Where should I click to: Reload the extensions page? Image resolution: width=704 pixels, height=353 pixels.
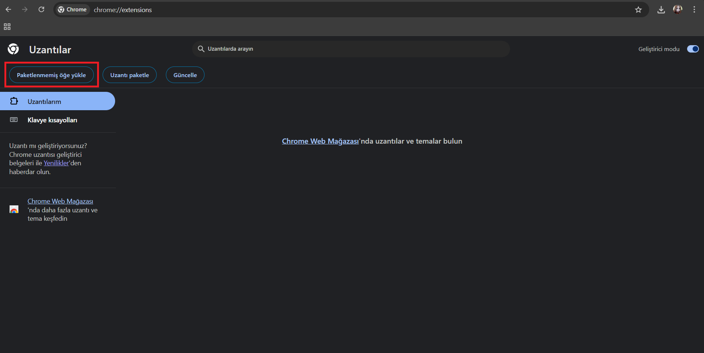pyautogui.click(x=41, y=10)
